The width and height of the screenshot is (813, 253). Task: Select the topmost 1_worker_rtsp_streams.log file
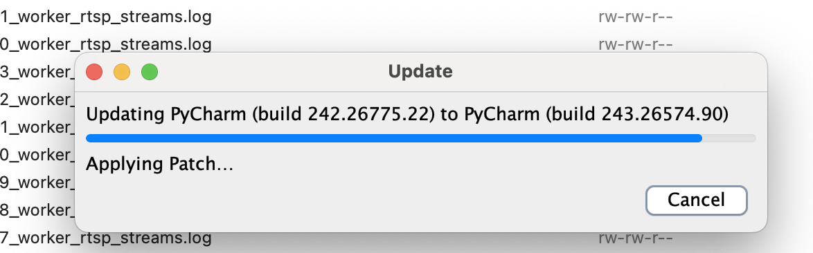click(106, 17)
